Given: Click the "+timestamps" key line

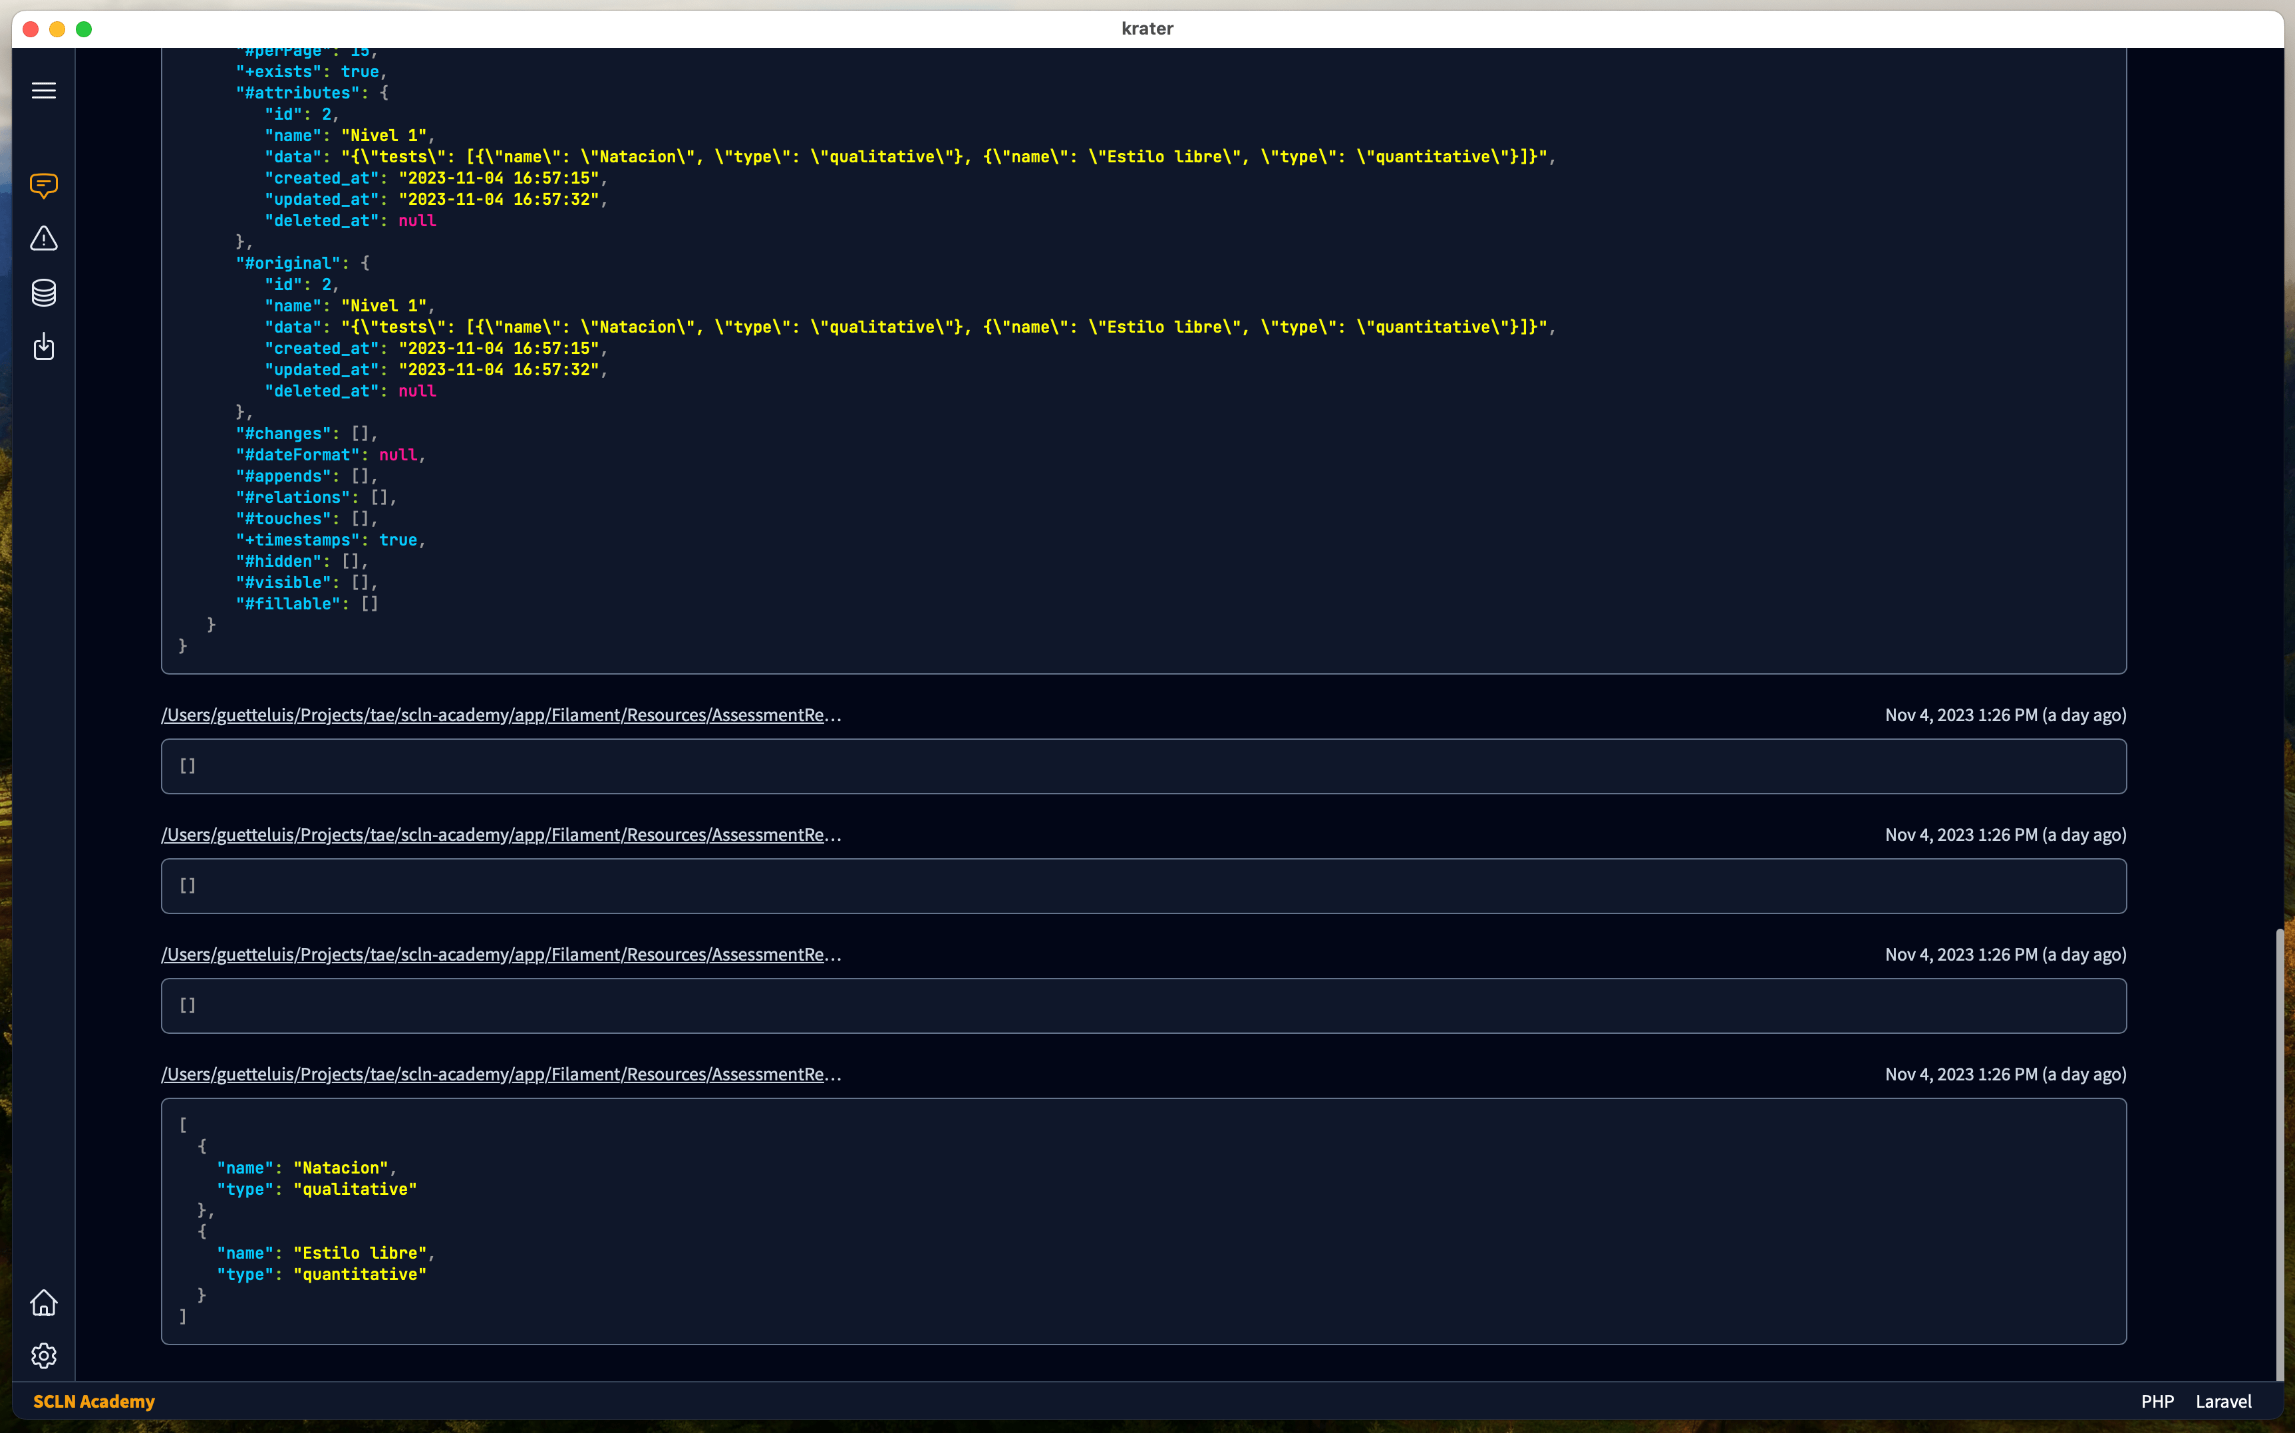Looking at the screenshot, I should click(330, 540).
